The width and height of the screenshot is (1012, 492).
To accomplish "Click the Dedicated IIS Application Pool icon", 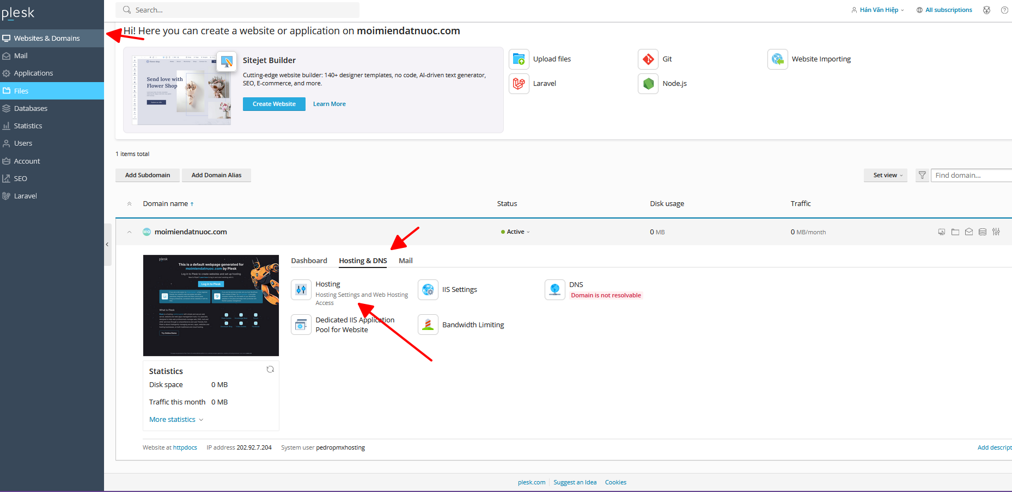I will (x=301, y=325).
